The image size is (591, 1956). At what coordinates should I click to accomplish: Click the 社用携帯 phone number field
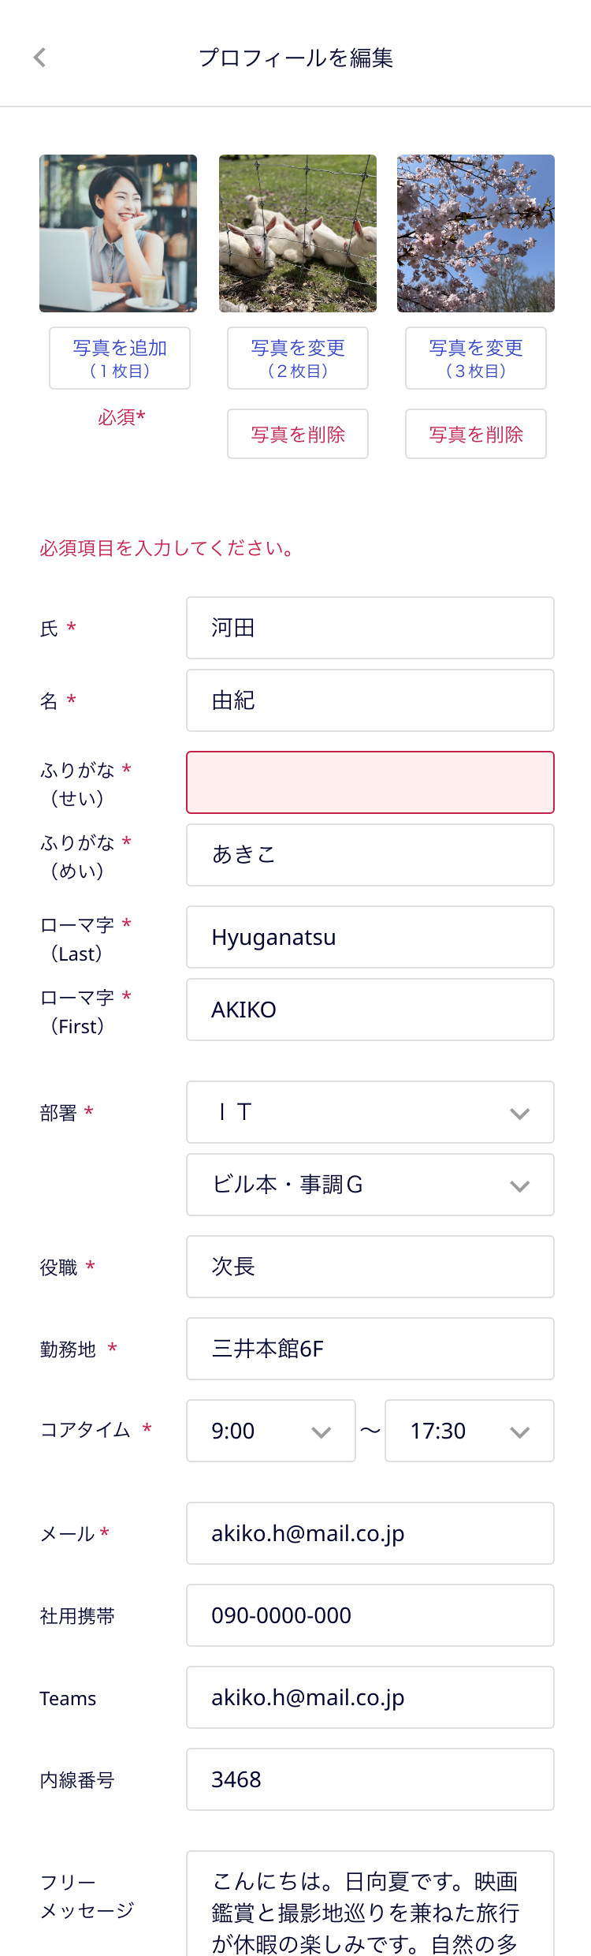point(370,1615)
